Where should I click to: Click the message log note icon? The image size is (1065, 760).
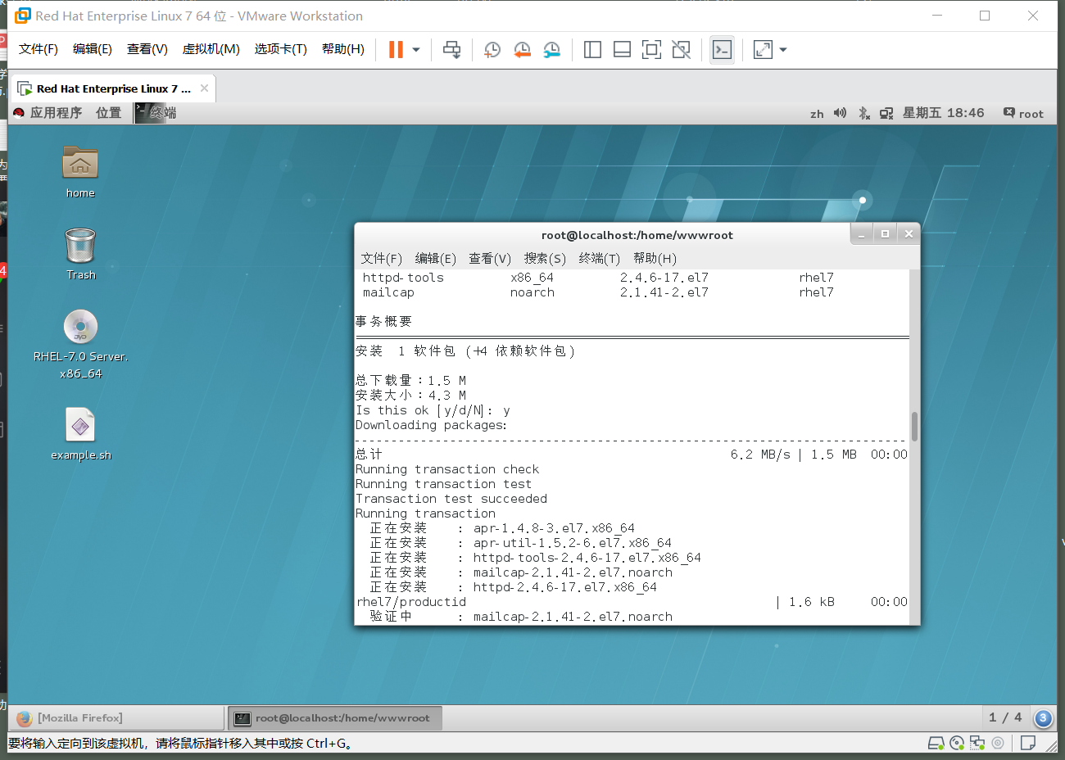click(x=1028, y=743)
